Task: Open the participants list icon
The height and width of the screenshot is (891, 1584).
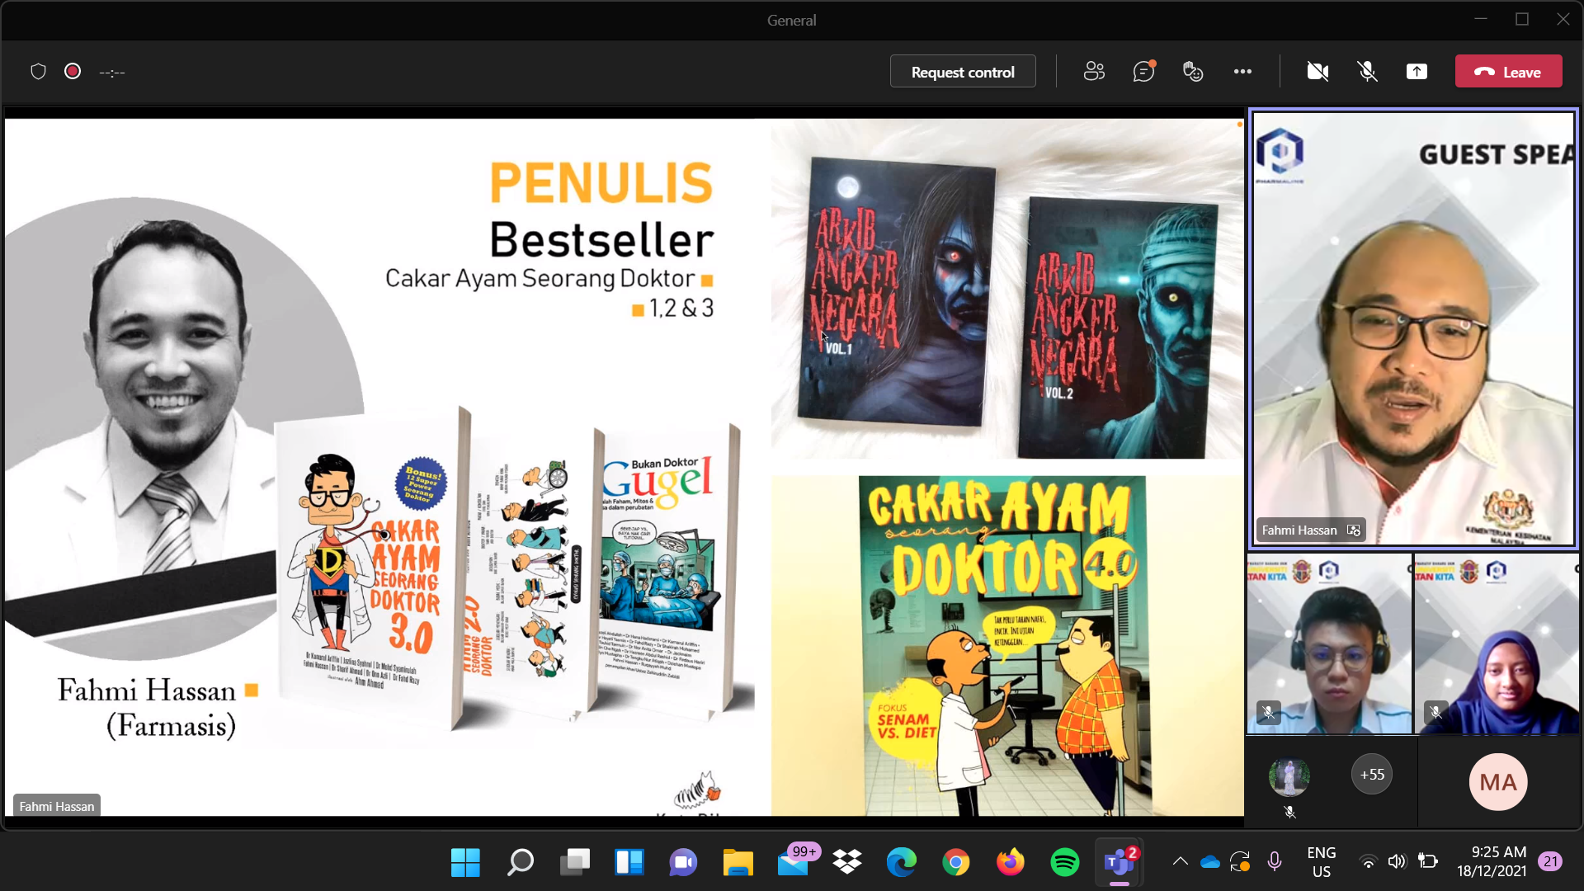Action: click(1094, 72)
